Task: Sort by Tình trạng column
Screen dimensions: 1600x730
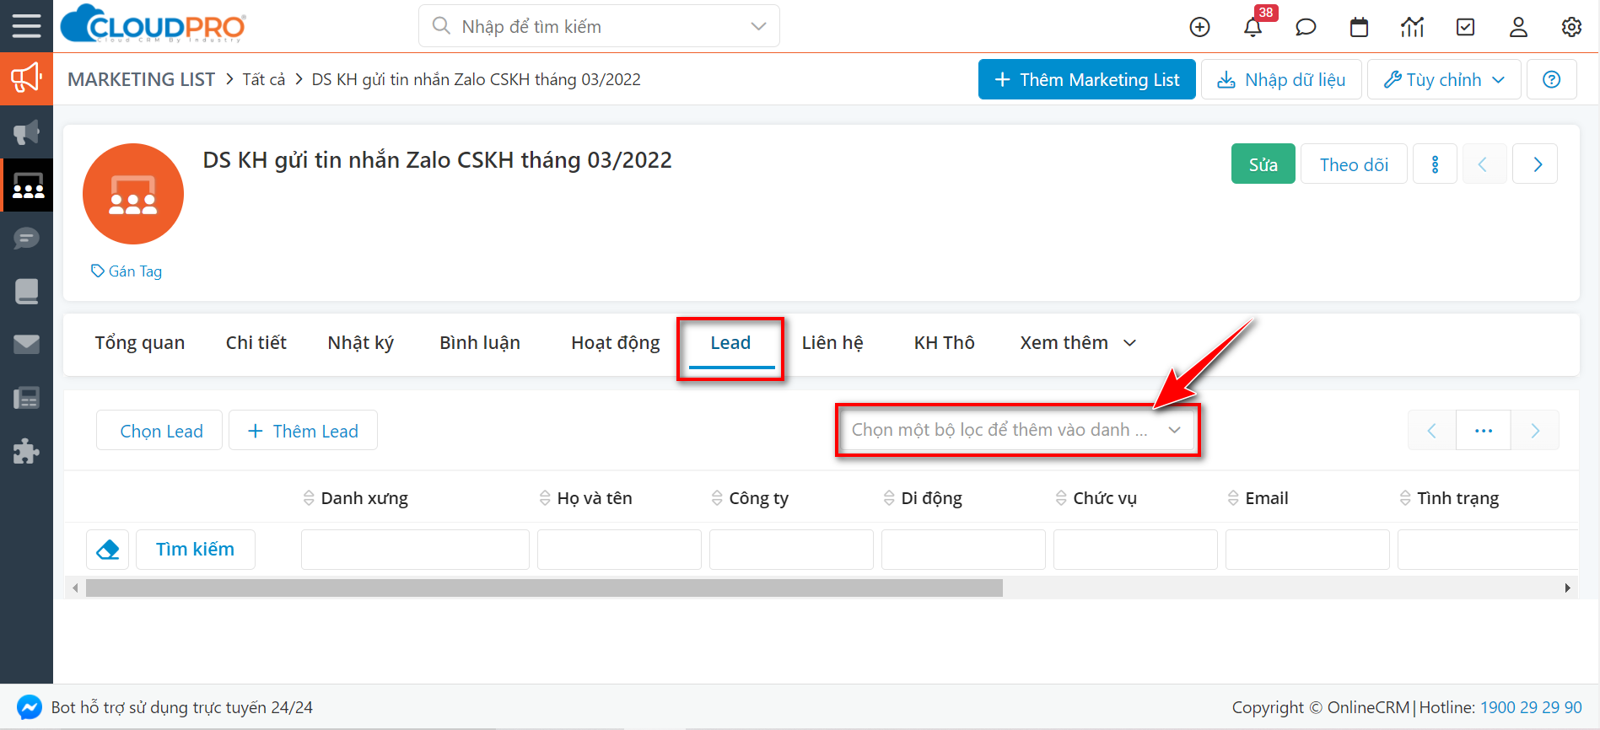Action: tap(1449, 498)
